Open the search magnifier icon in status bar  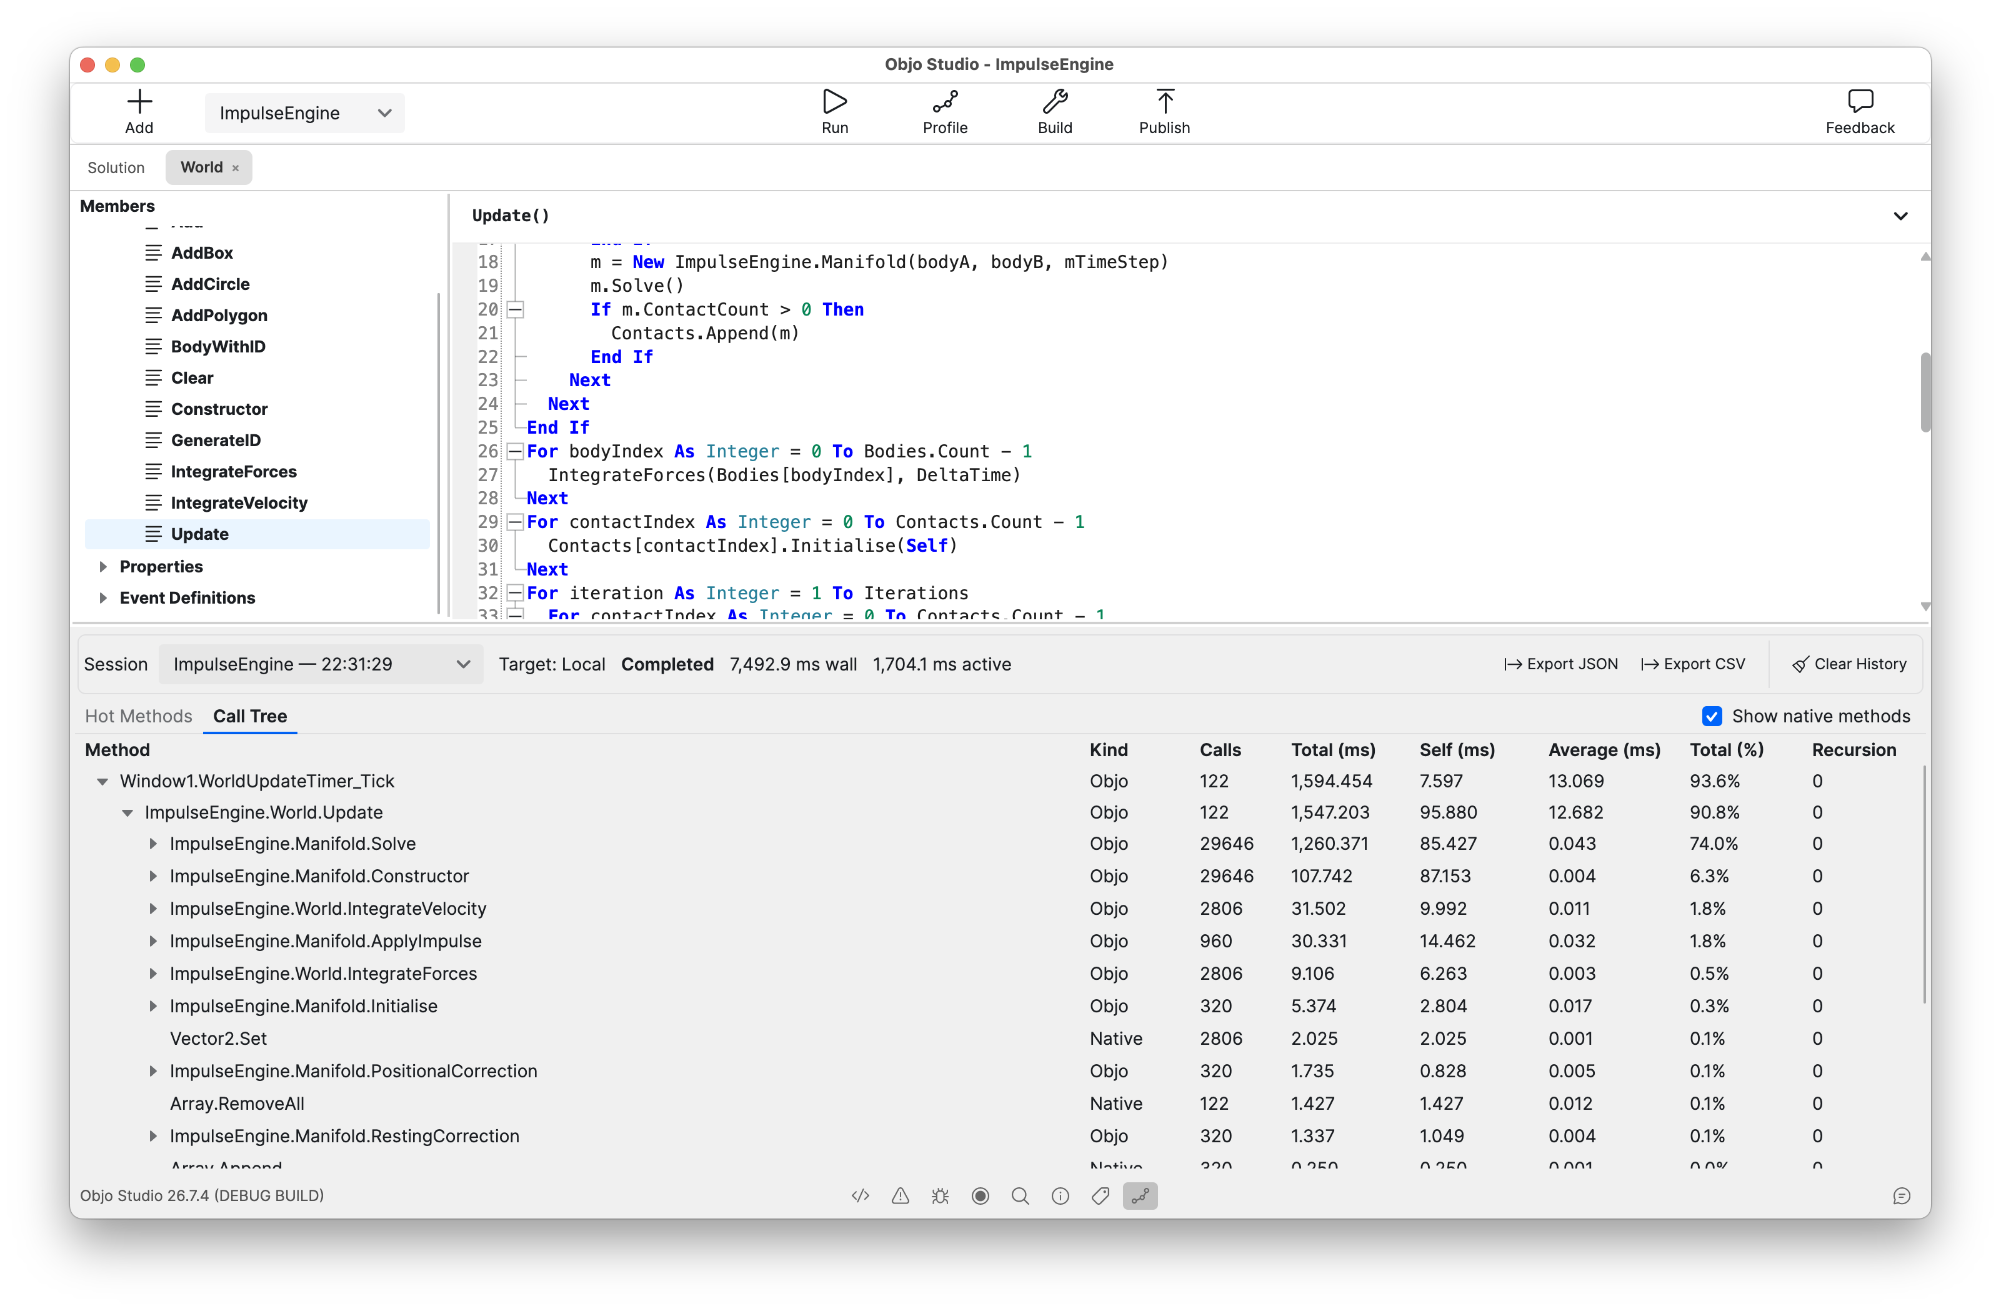[1020, 1195]
